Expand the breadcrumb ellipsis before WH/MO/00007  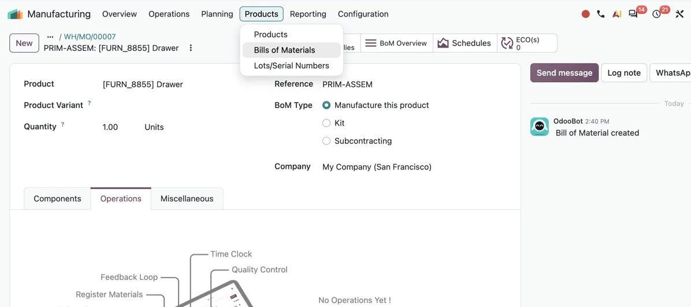[x=50, y=36]
